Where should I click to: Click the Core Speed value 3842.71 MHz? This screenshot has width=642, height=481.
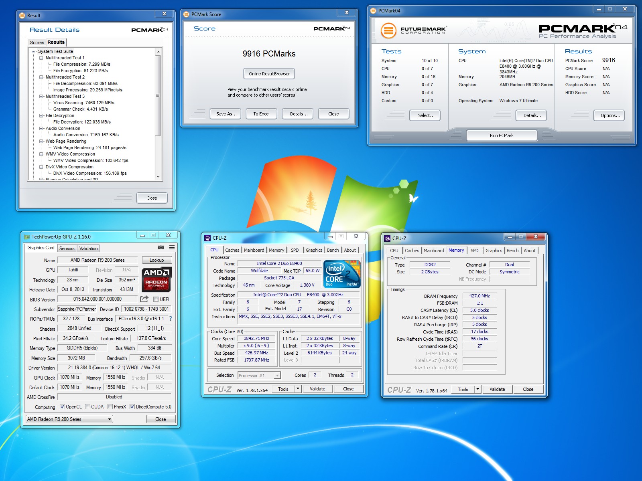256,338
